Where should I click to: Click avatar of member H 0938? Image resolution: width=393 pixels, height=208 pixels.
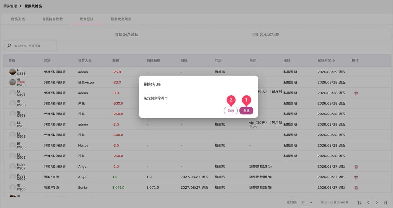tap(12, 72)
